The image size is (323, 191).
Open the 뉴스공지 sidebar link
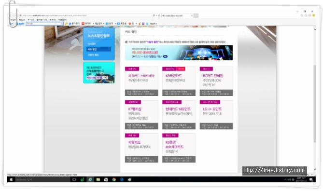tap(92, 44)
